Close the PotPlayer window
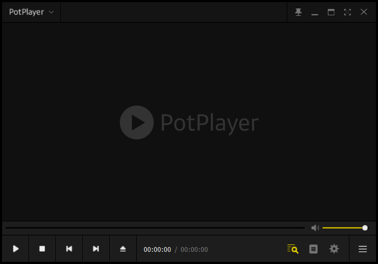Viewport: 378px width, 264px height. (364, 12)
